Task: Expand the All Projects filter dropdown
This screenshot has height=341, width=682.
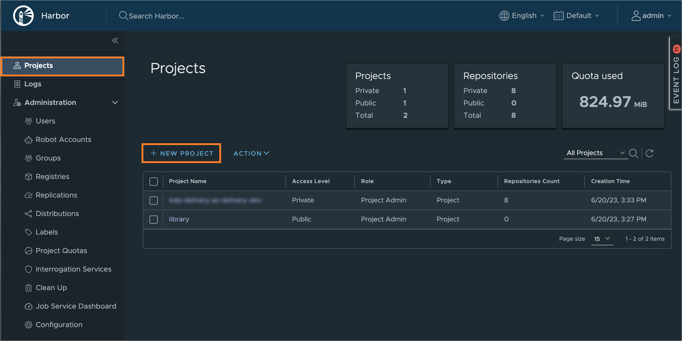Action: [x=595, y=153]
